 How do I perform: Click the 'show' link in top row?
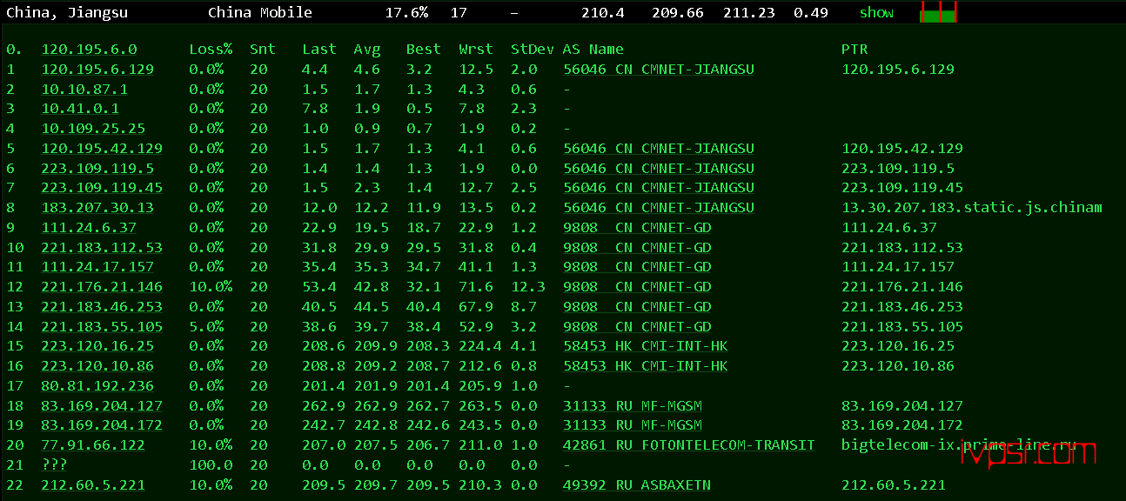coord(876,13)
